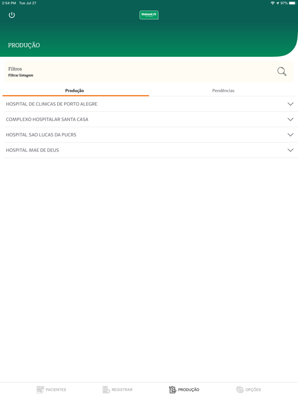Image resolution: width=298 pixels, height=397 pixels.
Task: Open the Filtros panel
Action: click(149, 71)
